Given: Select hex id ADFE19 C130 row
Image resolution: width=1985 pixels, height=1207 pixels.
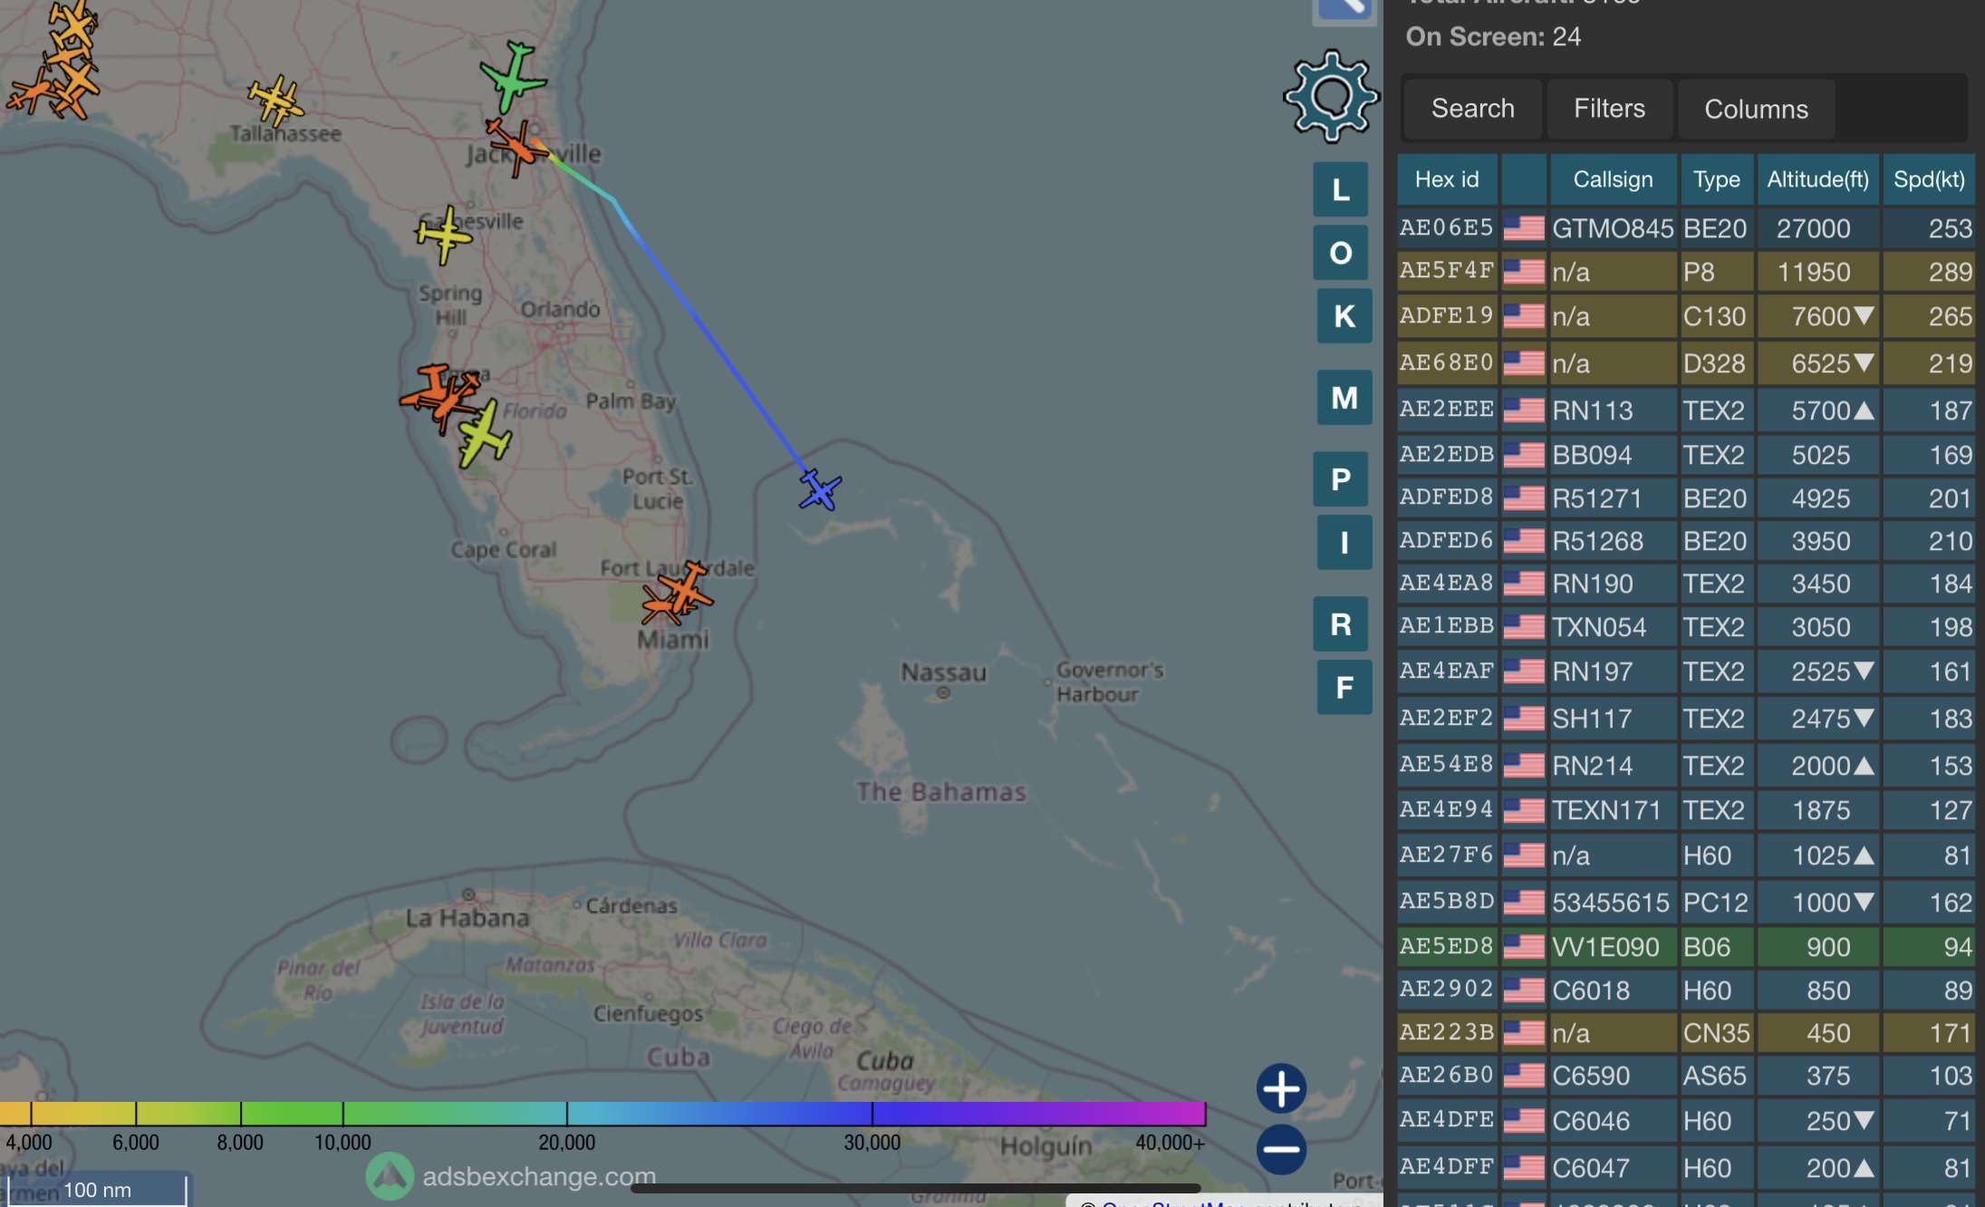Looking at the screenshot, I should [1686, 316].
